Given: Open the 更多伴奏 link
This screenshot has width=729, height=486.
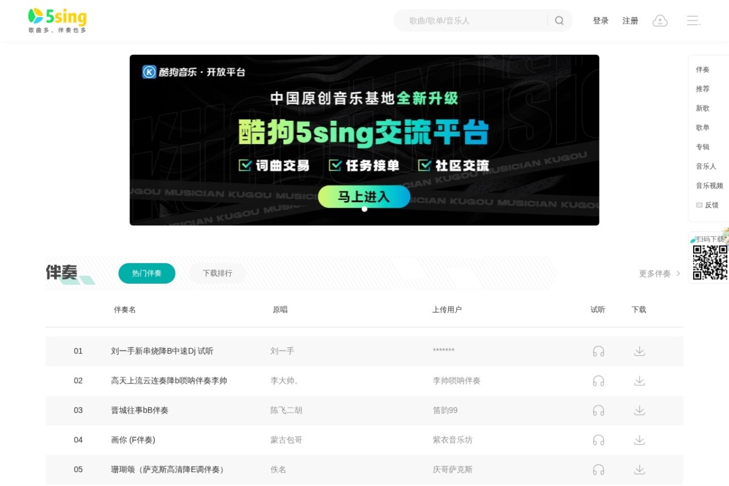Looking at the screenshot, I should [656, 273].
